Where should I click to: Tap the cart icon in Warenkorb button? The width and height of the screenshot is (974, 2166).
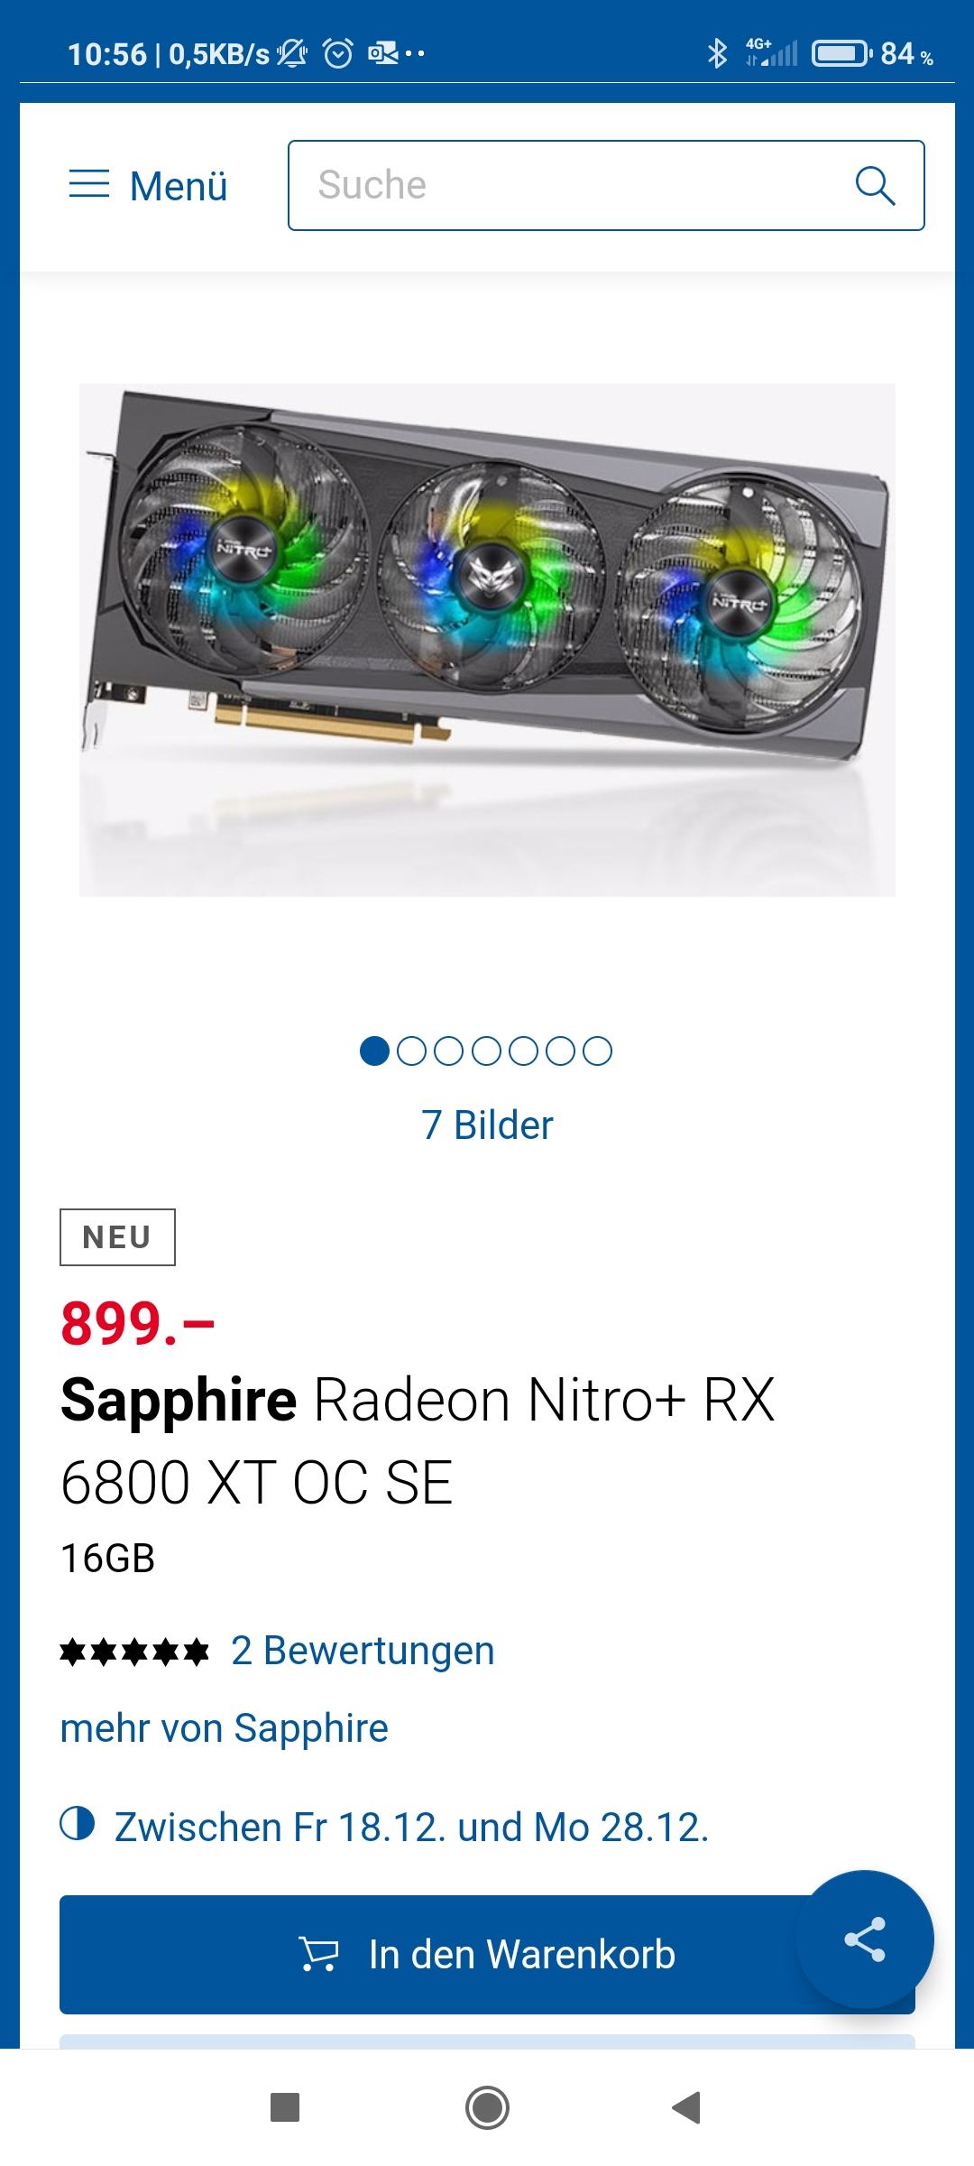(x=318, y=1955)
